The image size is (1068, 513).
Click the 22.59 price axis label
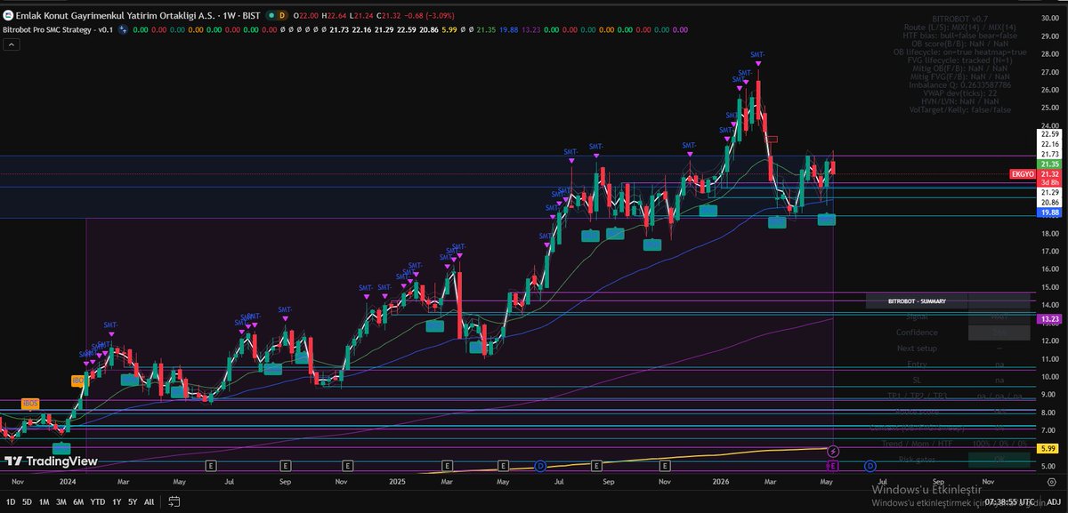[x=1048, y=134]
